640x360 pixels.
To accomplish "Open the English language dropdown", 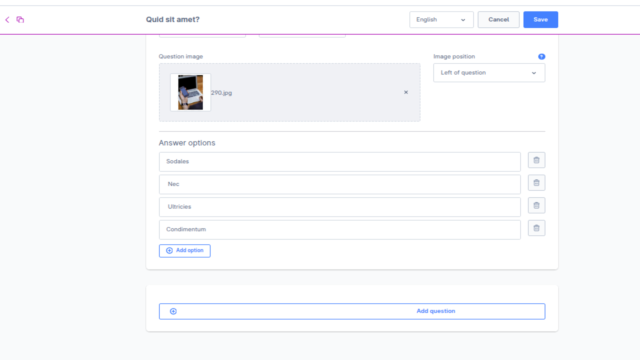I will (x=441, y=20).
